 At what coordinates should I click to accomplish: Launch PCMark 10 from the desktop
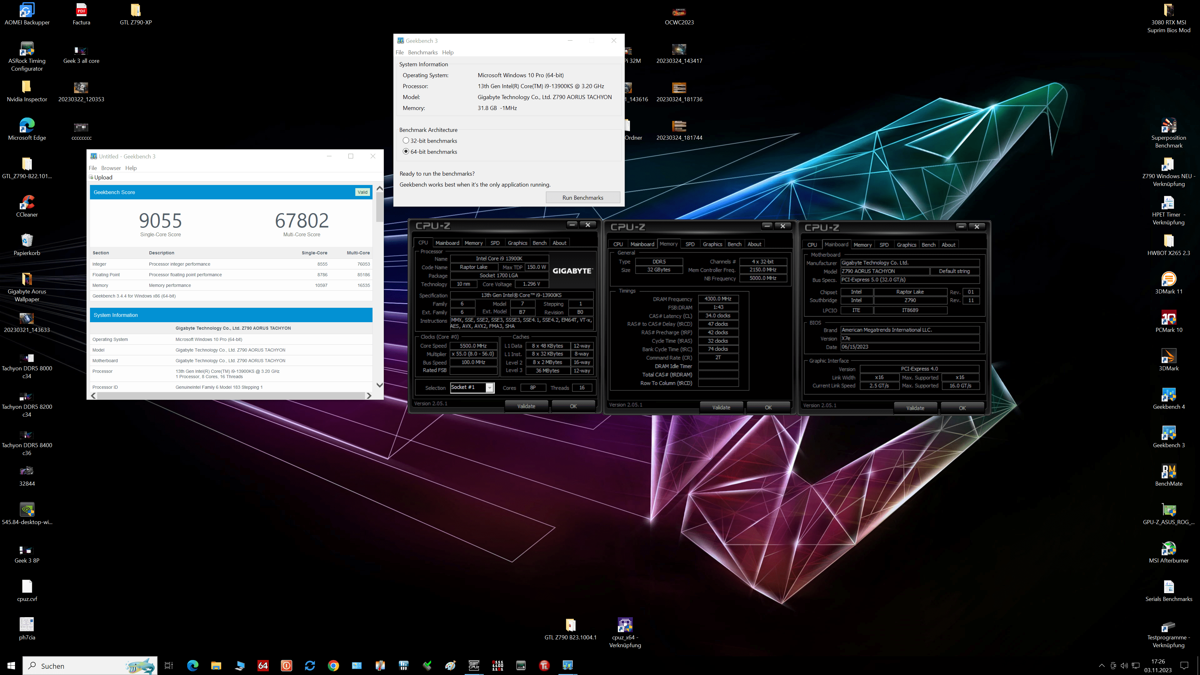pos(1168,322)
